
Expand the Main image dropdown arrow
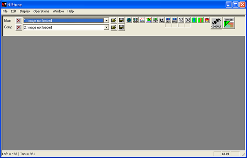click(106, 20)
